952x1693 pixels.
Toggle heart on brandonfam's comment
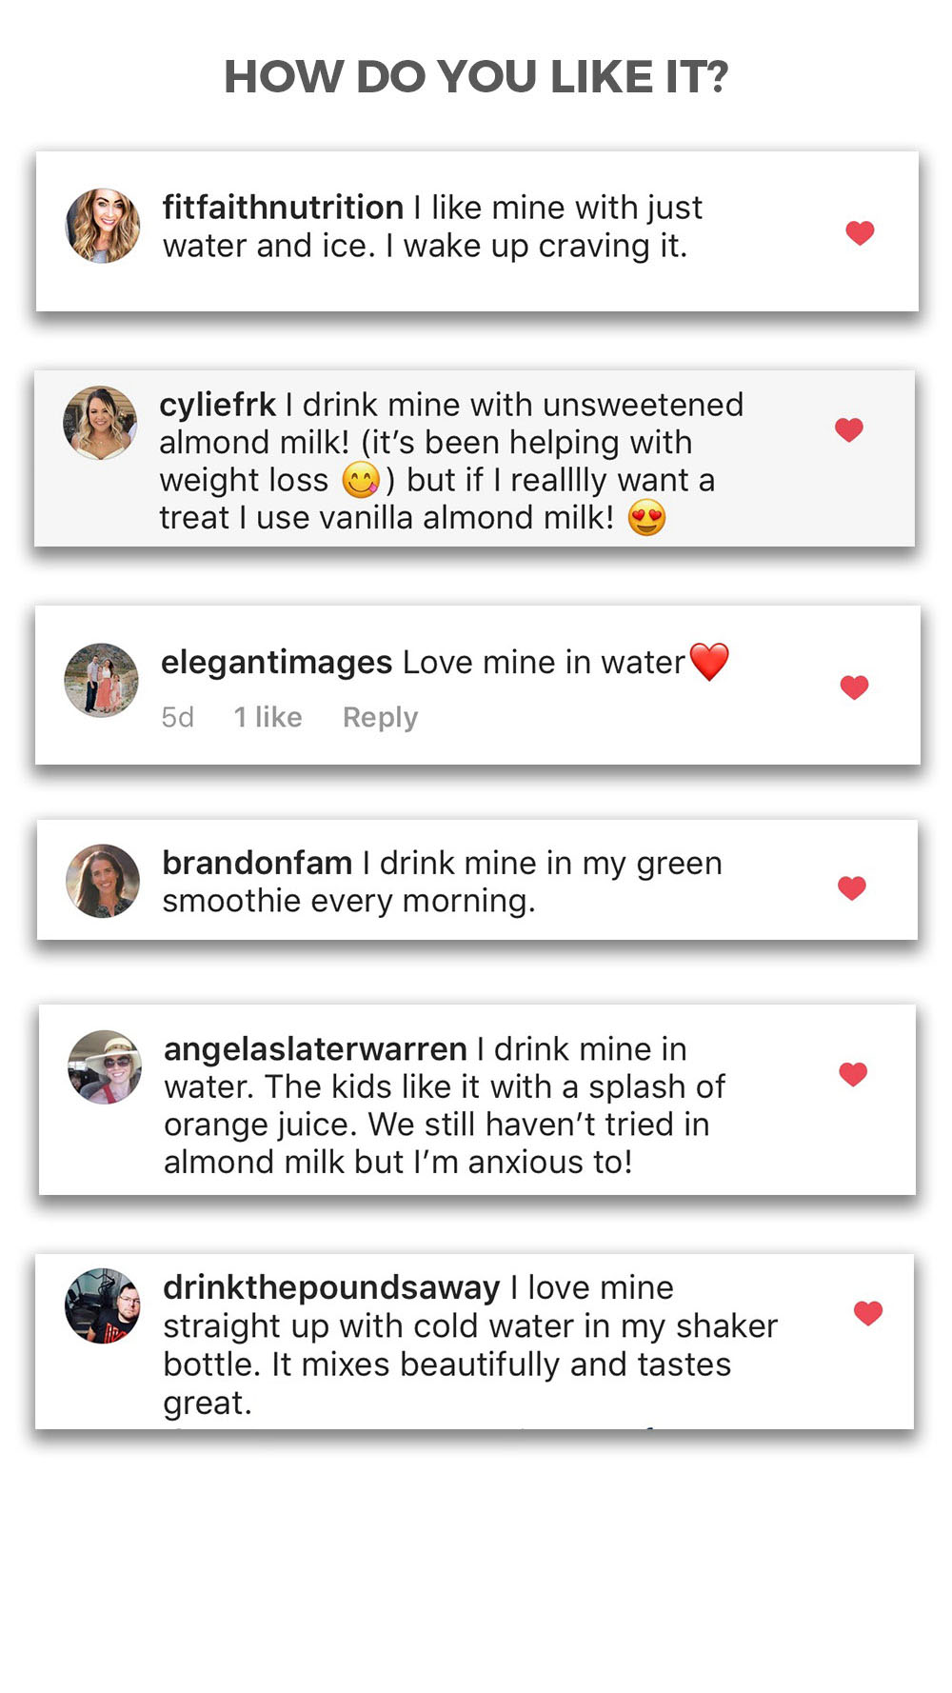(852, 888)
